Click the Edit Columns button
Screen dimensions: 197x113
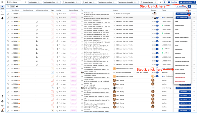[x=181, y=6]
